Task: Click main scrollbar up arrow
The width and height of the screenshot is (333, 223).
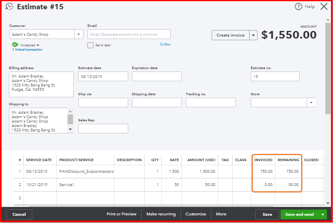Action: click(328, 20)
